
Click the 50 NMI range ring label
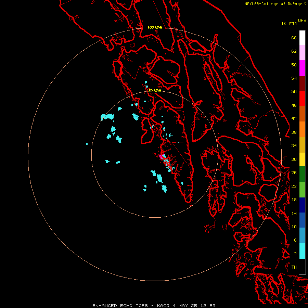pyautogui.click(x=155, y=91)
